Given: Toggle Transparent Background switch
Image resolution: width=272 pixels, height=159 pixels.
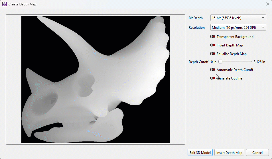Looking at the screenshot, I should pyautogui.click(x=213, y=36).
